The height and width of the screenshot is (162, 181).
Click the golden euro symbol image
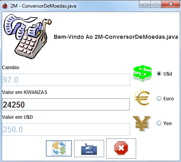pos(142,98)
